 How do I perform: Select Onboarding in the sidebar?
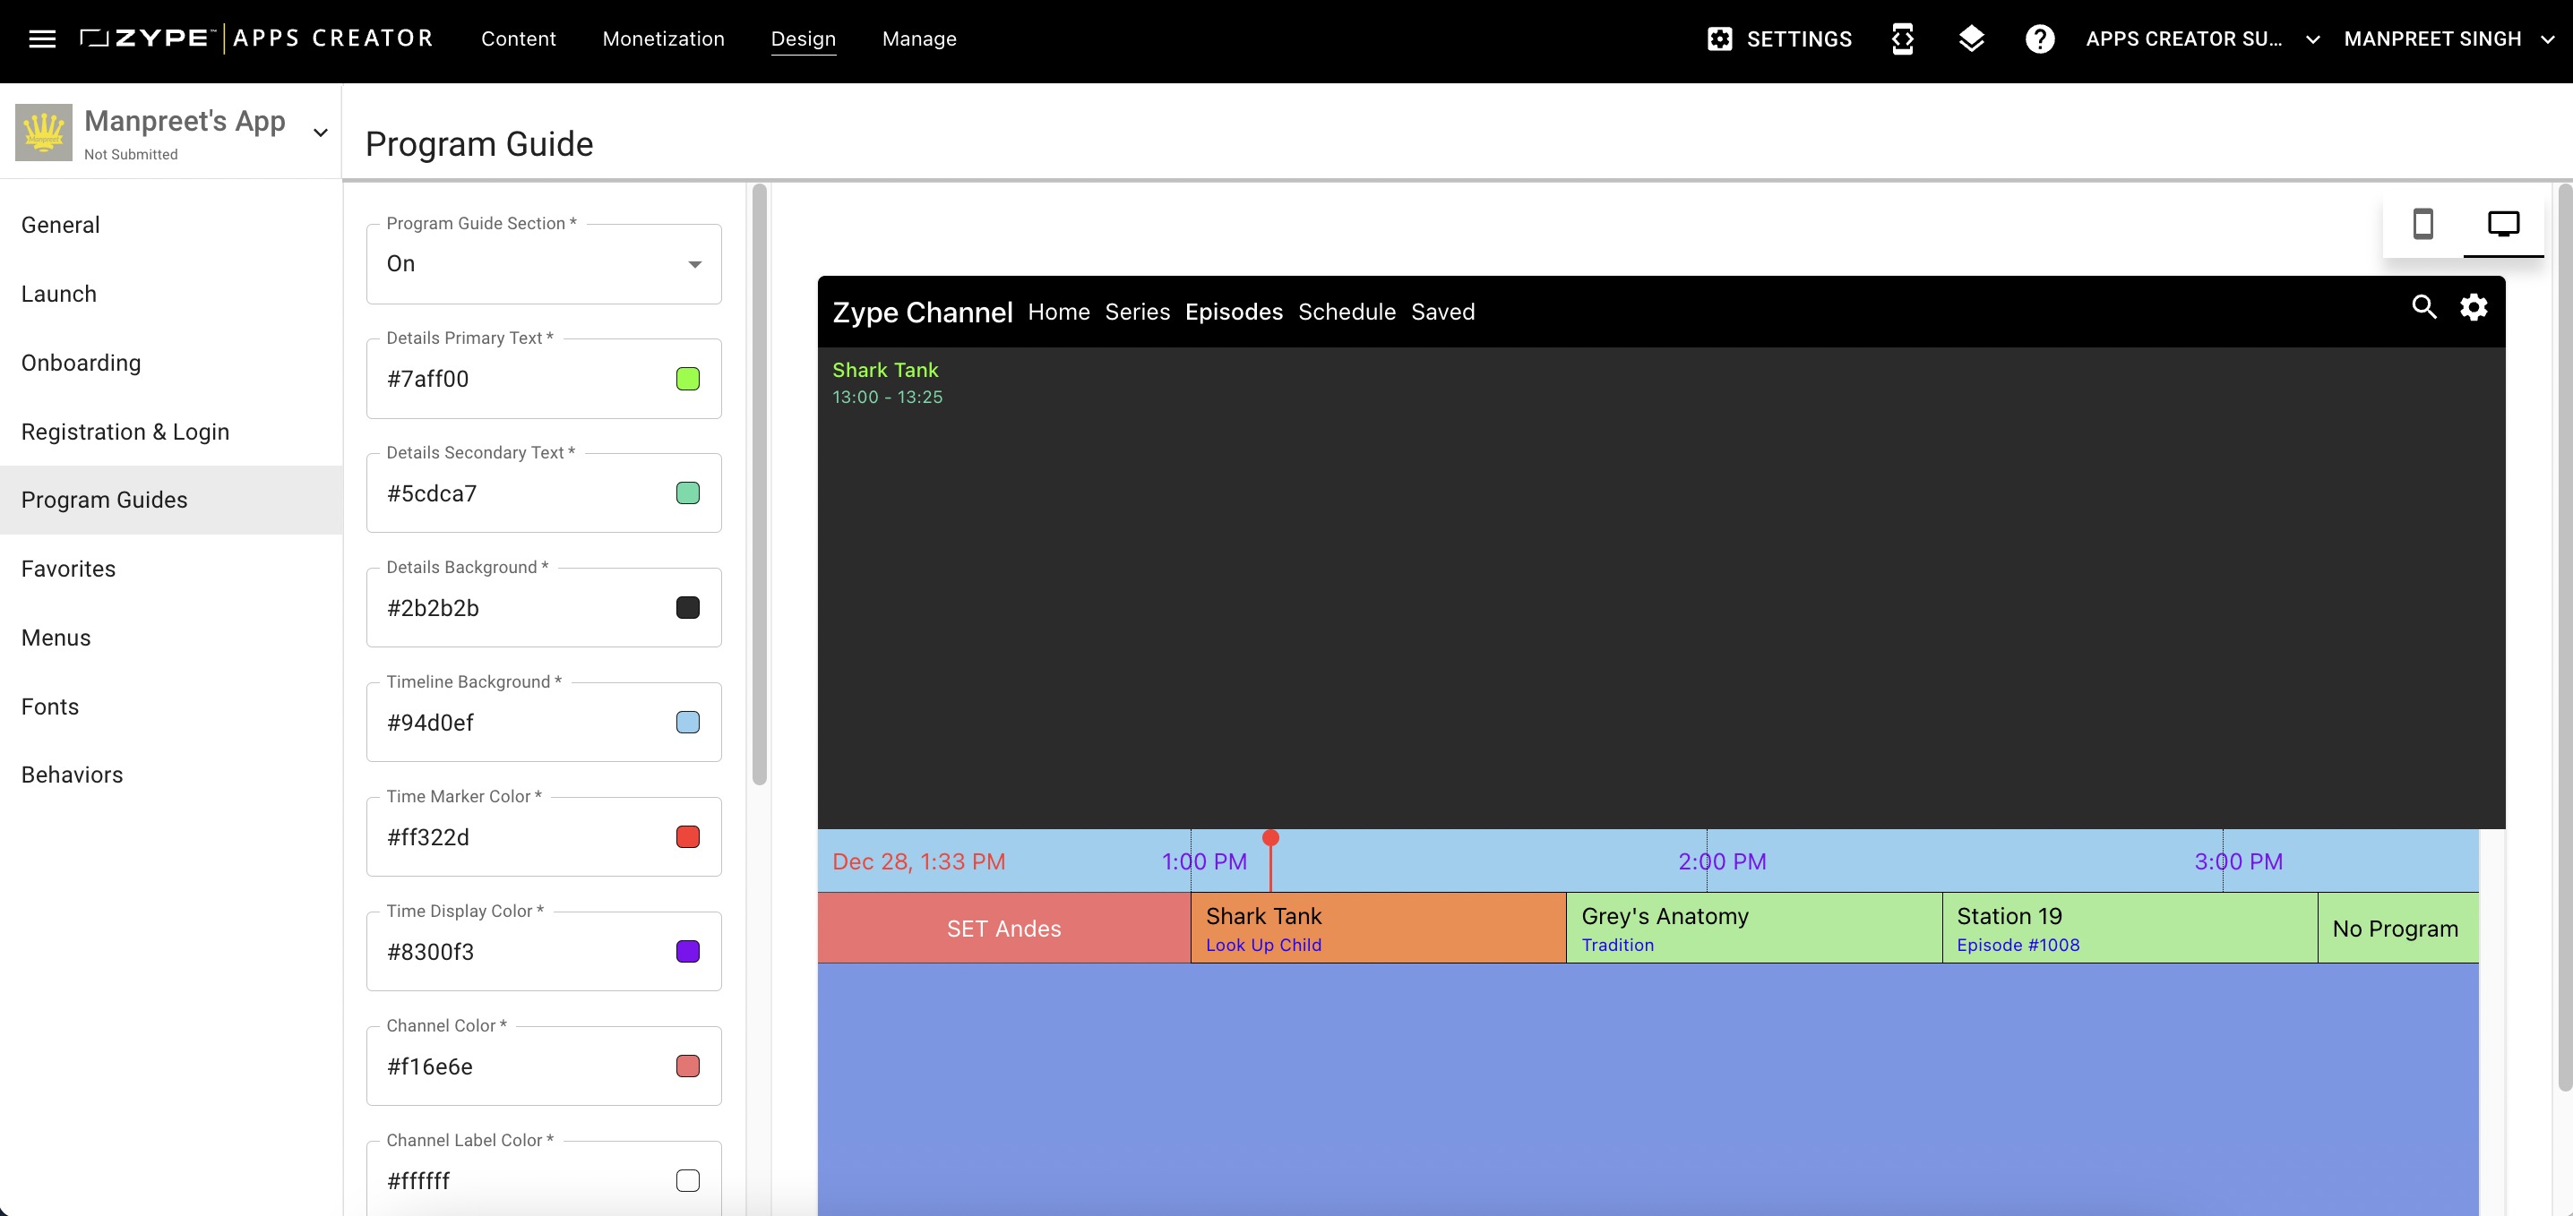[x=171, y=363]
